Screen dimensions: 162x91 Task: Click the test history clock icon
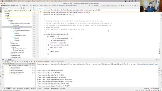(x=27, y=62)
